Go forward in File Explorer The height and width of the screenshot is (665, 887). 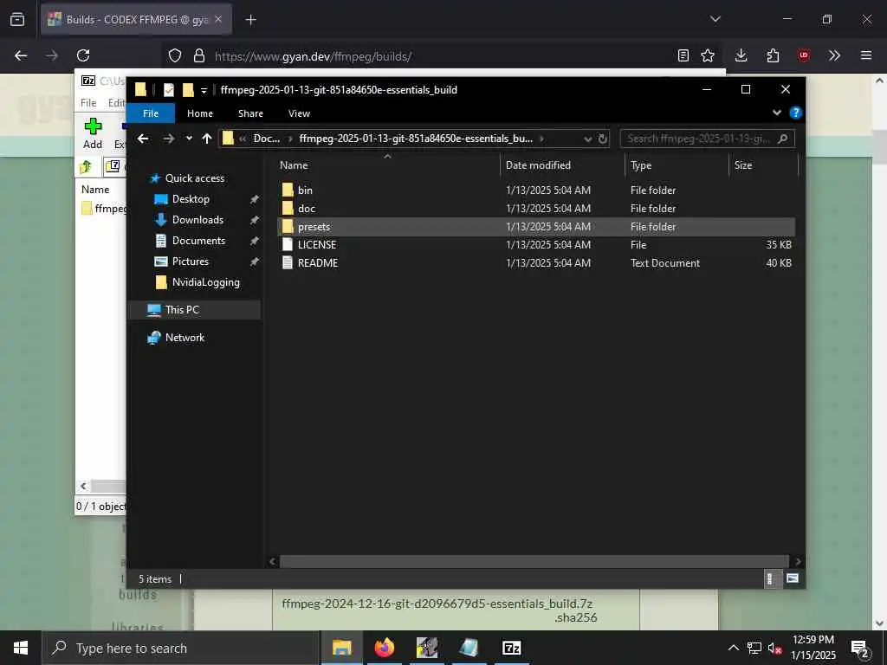click(169, 139)
